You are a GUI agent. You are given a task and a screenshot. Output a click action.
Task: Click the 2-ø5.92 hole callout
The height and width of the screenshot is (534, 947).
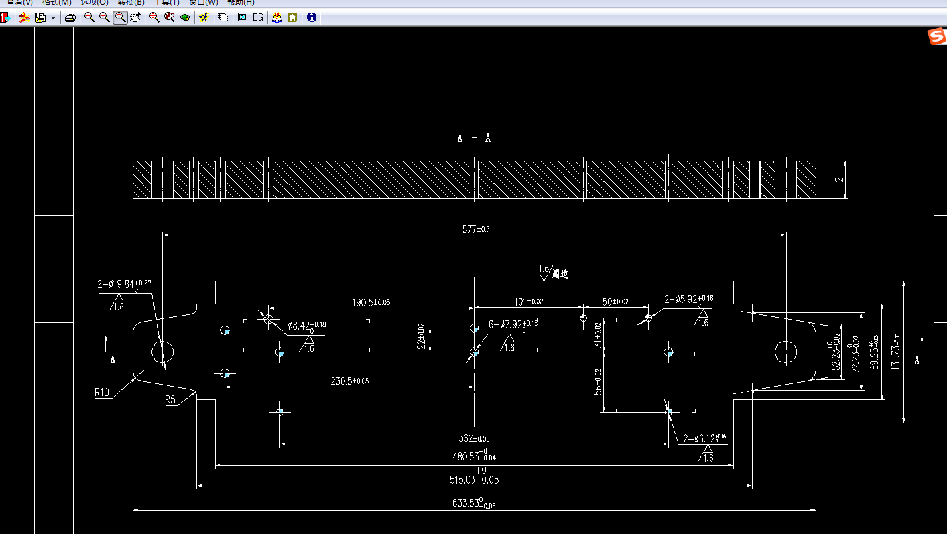point(689,300)
